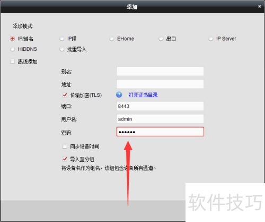
Task: Choose the IP段 radio option
Action: coord(61,39)
